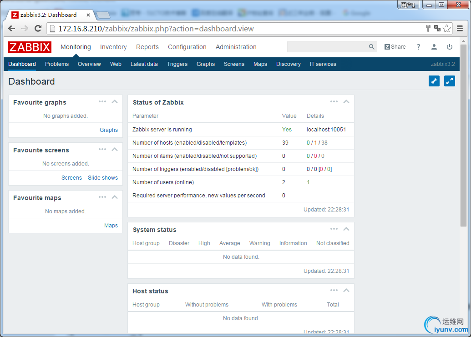Switch to the Maps submenu tab
The width and height of the screenshot is (471, 337).
point(260,64)
